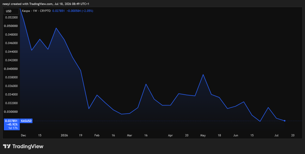
Task: Click the TradingView logo icon
Action: click(7, 146)
